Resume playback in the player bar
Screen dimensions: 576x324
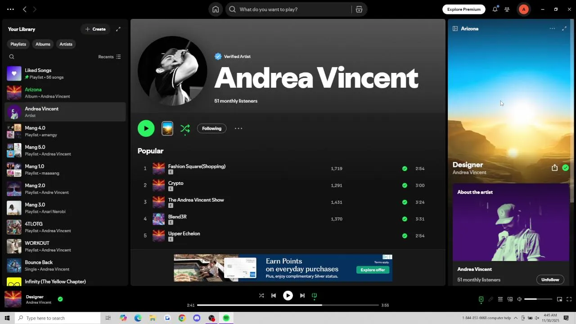coord(288,296)
